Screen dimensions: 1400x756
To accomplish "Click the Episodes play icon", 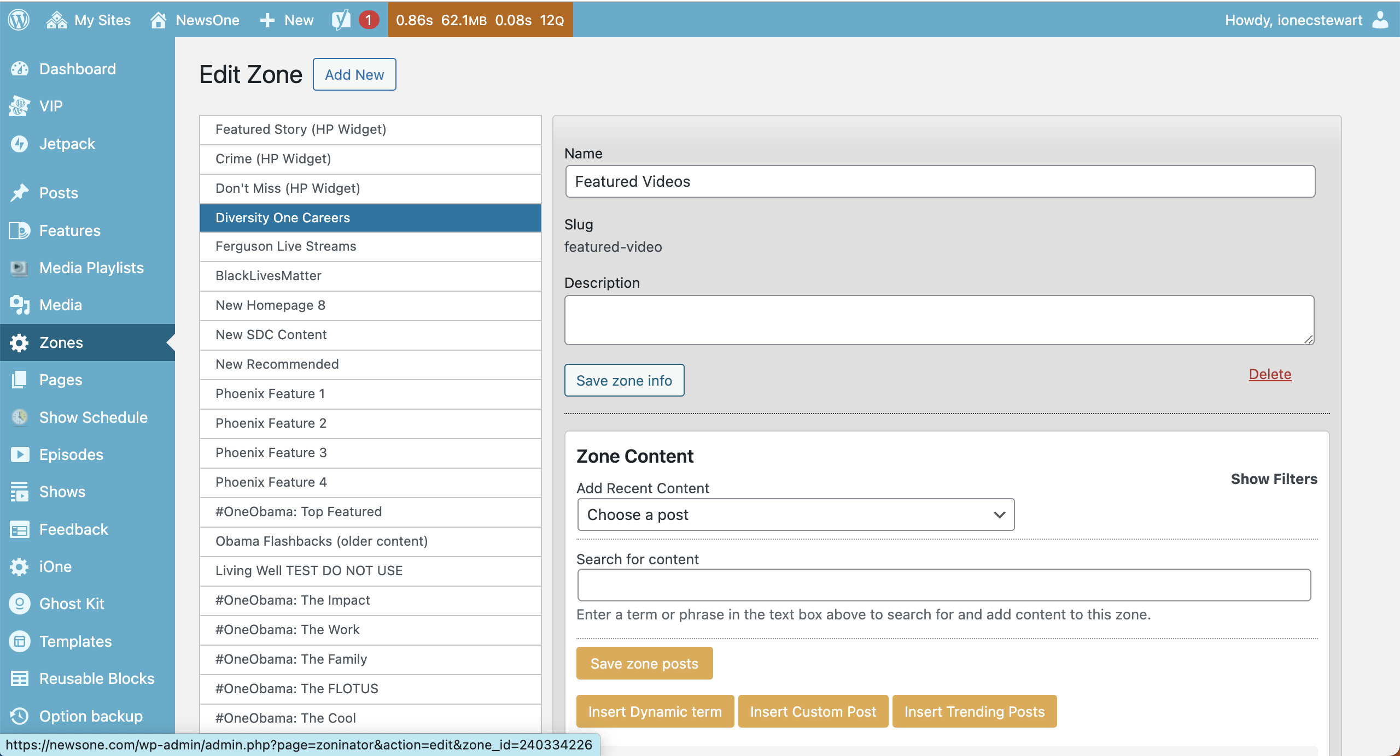I will 20,454.
